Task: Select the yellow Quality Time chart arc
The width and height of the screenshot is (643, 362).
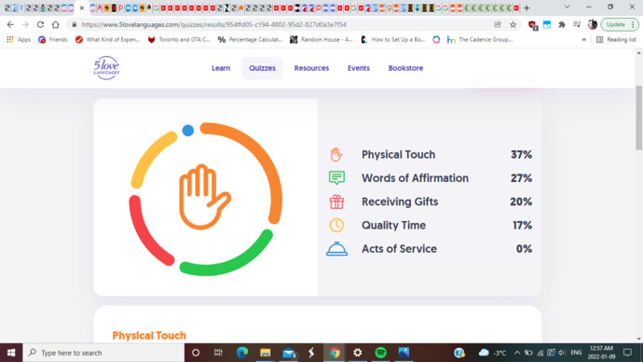Action: [150, 156]
